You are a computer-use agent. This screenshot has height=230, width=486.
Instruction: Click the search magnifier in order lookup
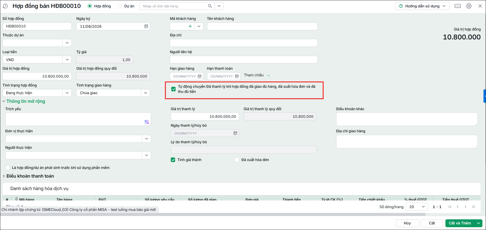point(210,6)
